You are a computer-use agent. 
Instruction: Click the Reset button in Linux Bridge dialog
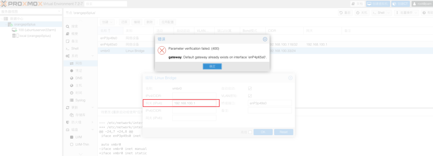[x=283, y=132]
